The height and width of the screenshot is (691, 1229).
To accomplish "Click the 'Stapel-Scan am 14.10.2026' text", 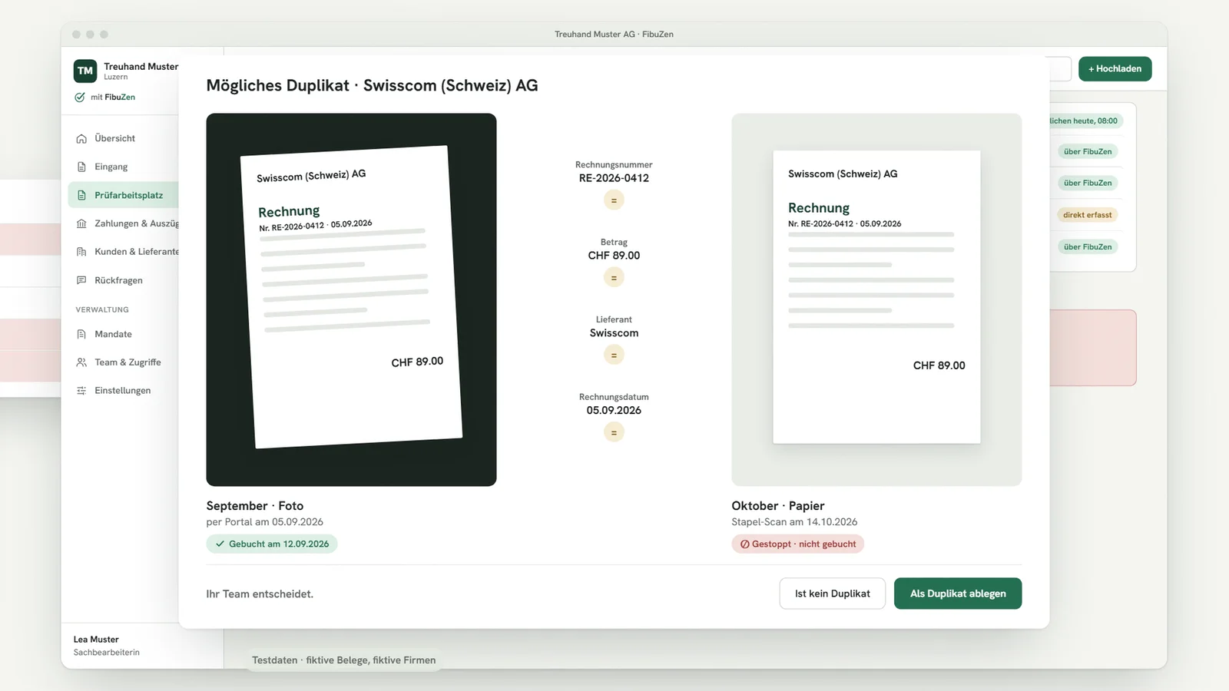I will 794,522.
